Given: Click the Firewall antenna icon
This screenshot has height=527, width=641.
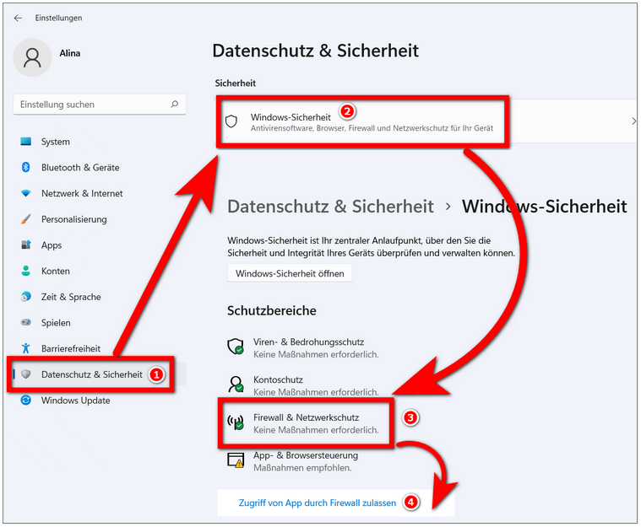Looking at the screenshot, I should point(236,422).
